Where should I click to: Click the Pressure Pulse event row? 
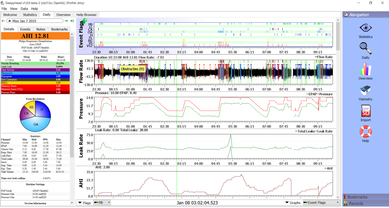tap(35, 92)
